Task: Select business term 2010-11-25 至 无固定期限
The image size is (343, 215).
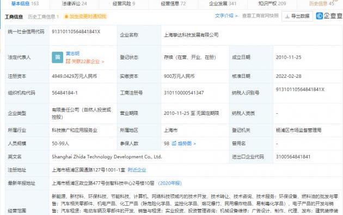Action: 192,113
